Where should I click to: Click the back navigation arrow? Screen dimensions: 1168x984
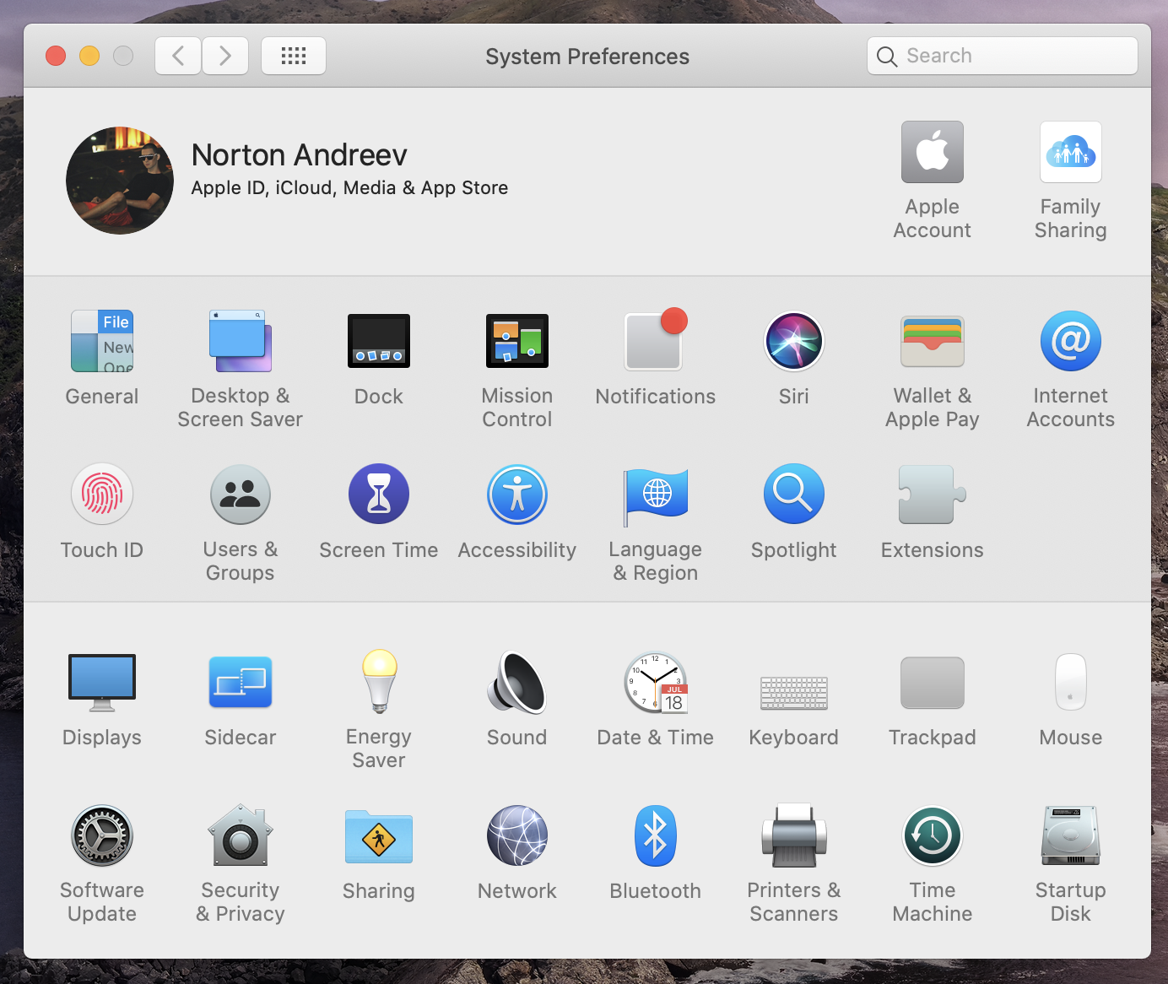pos(178,56)
